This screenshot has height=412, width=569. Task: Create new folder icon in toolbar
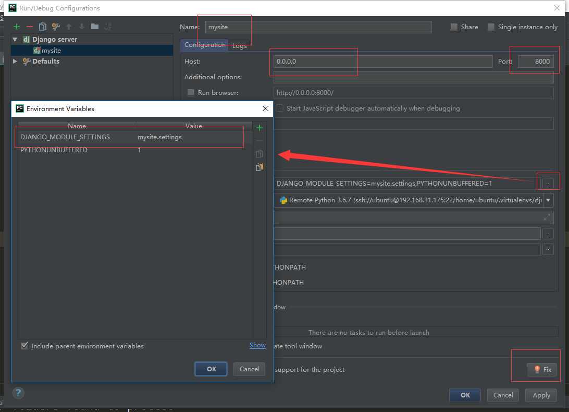coord(95,27)
